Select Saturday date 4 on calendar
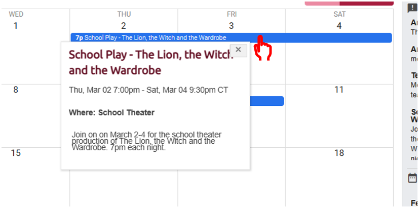 click(x=339, y=26)
